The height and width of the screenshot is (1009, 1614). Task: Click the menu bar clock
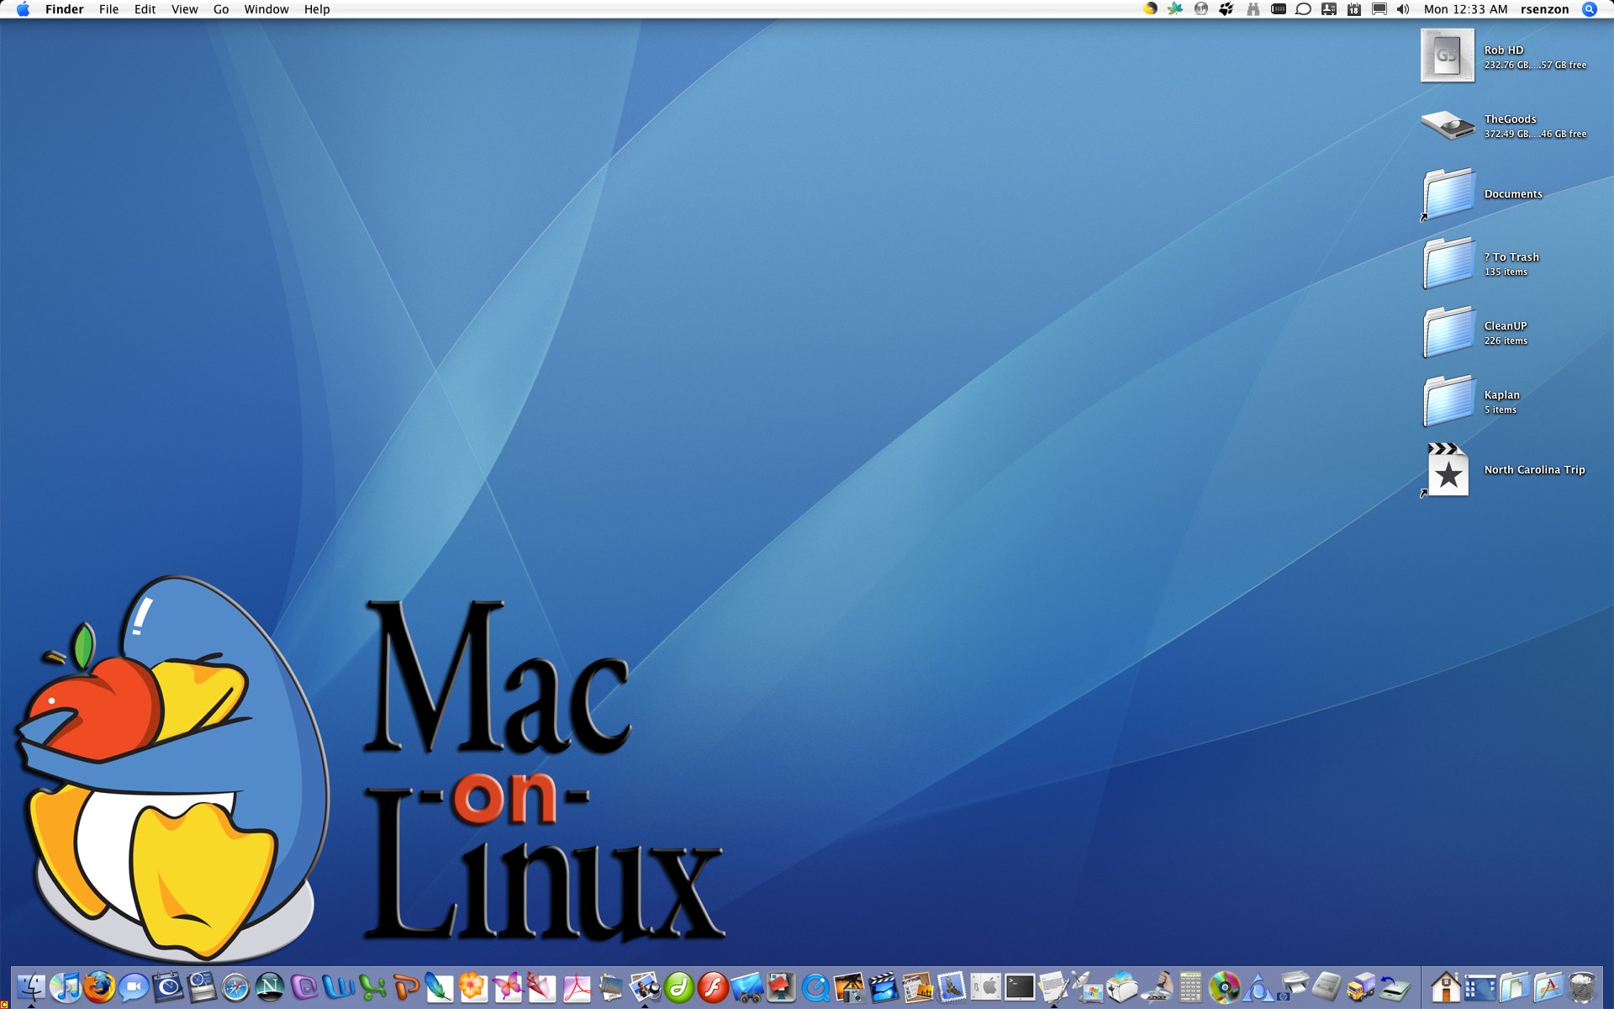[x=1465, y=9]
